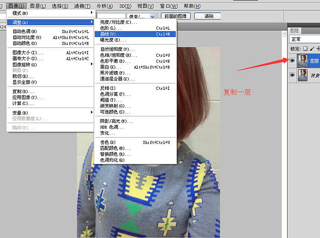Click the canvas scrollbar up arrow
320x238 pixels.
[x=284, y=34]
